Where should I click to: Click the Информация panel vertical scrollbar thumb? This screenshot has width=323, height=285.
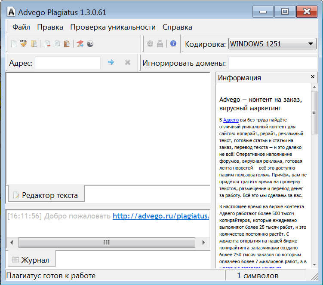[x=314, y=112]
